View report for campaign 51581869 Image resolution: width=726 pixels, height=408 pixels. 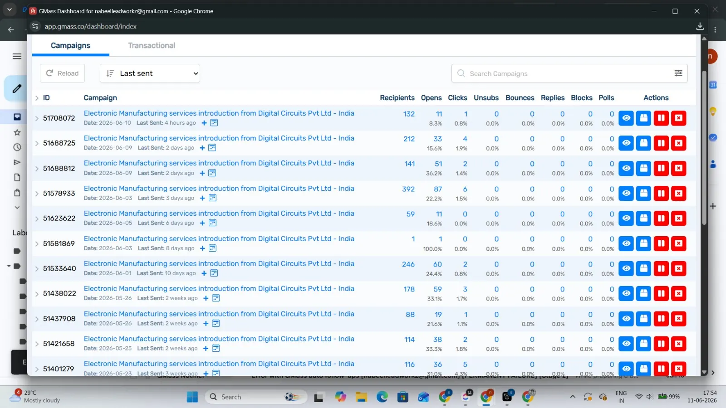tap(626, 243)
